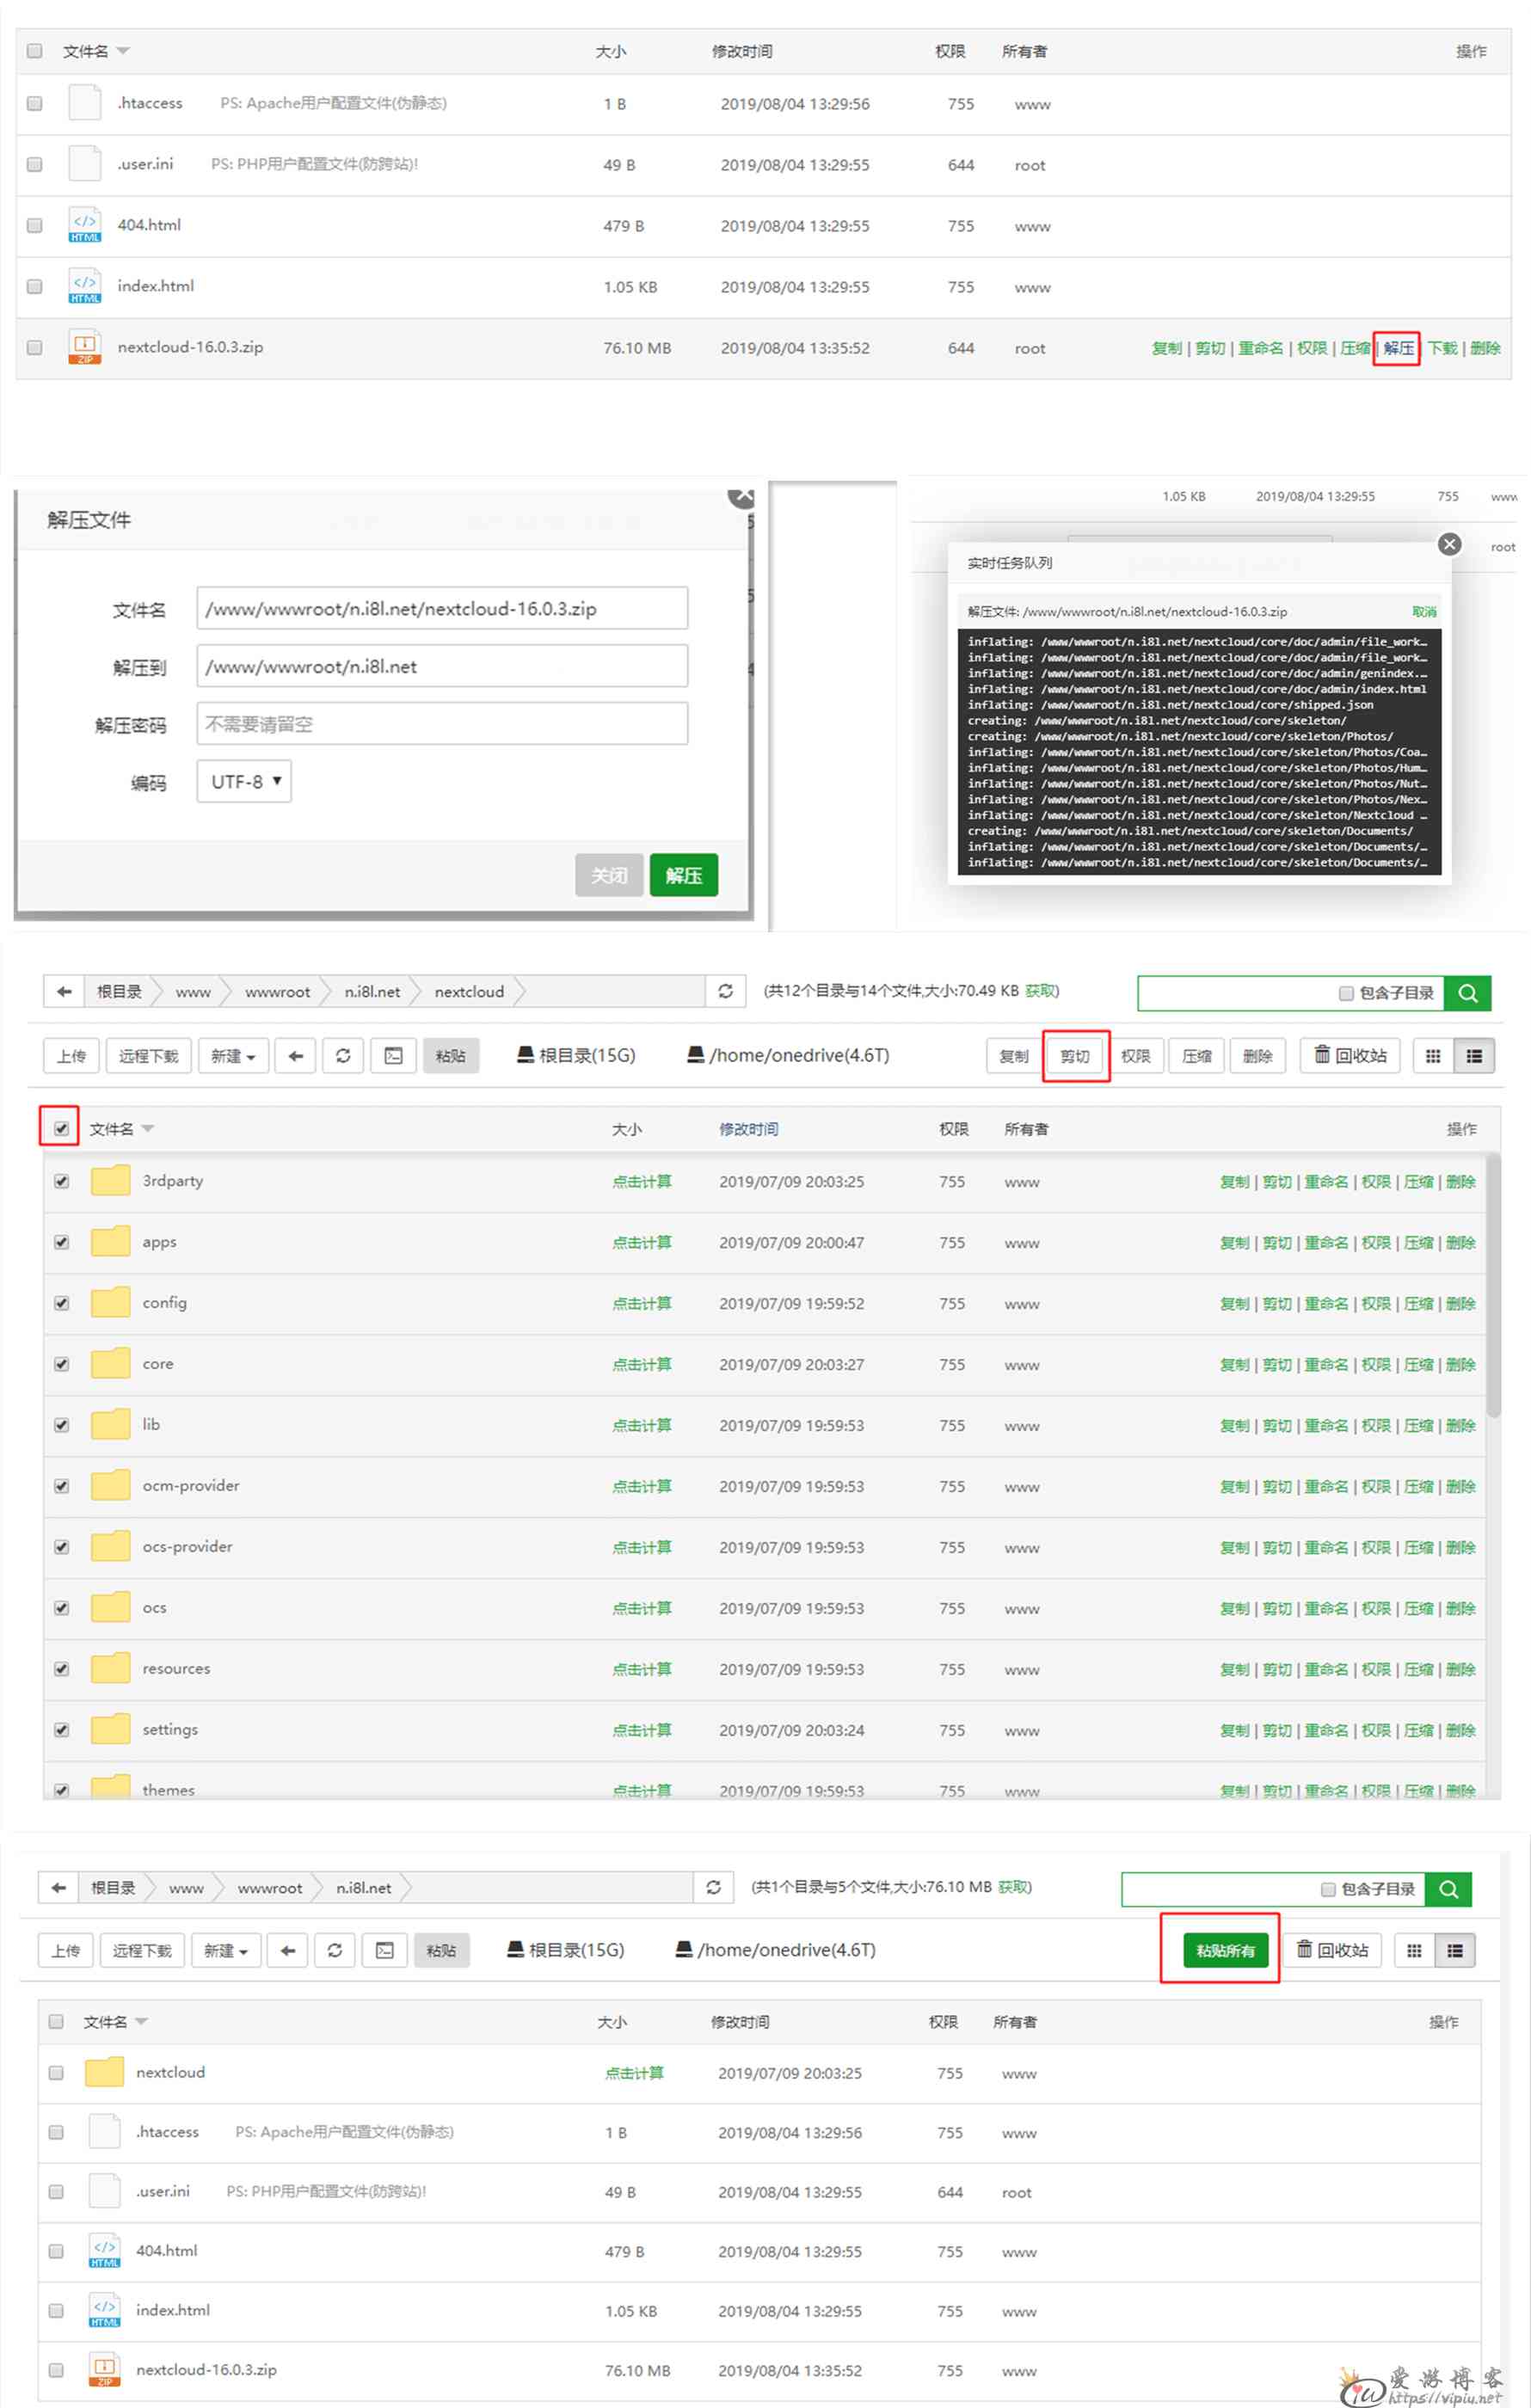Click 根目录 breadcrumb in nextcloud path
The width and height of the screenshot is (1531, 2408).
tap(119, 992)
